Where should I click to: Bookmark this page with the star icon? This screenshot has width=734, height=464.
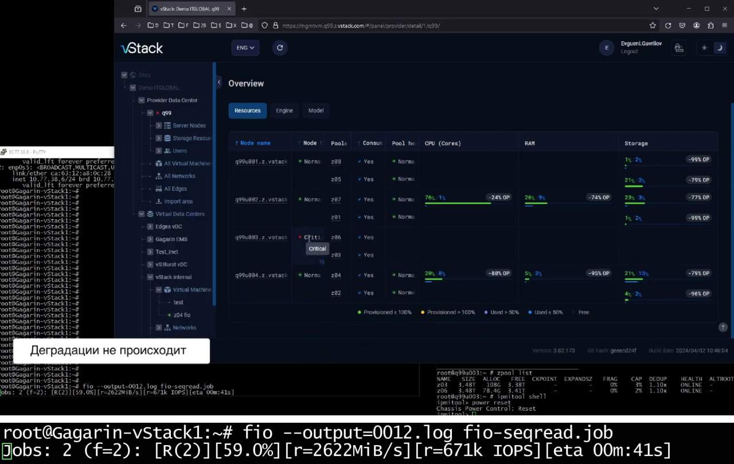[653, 26]
